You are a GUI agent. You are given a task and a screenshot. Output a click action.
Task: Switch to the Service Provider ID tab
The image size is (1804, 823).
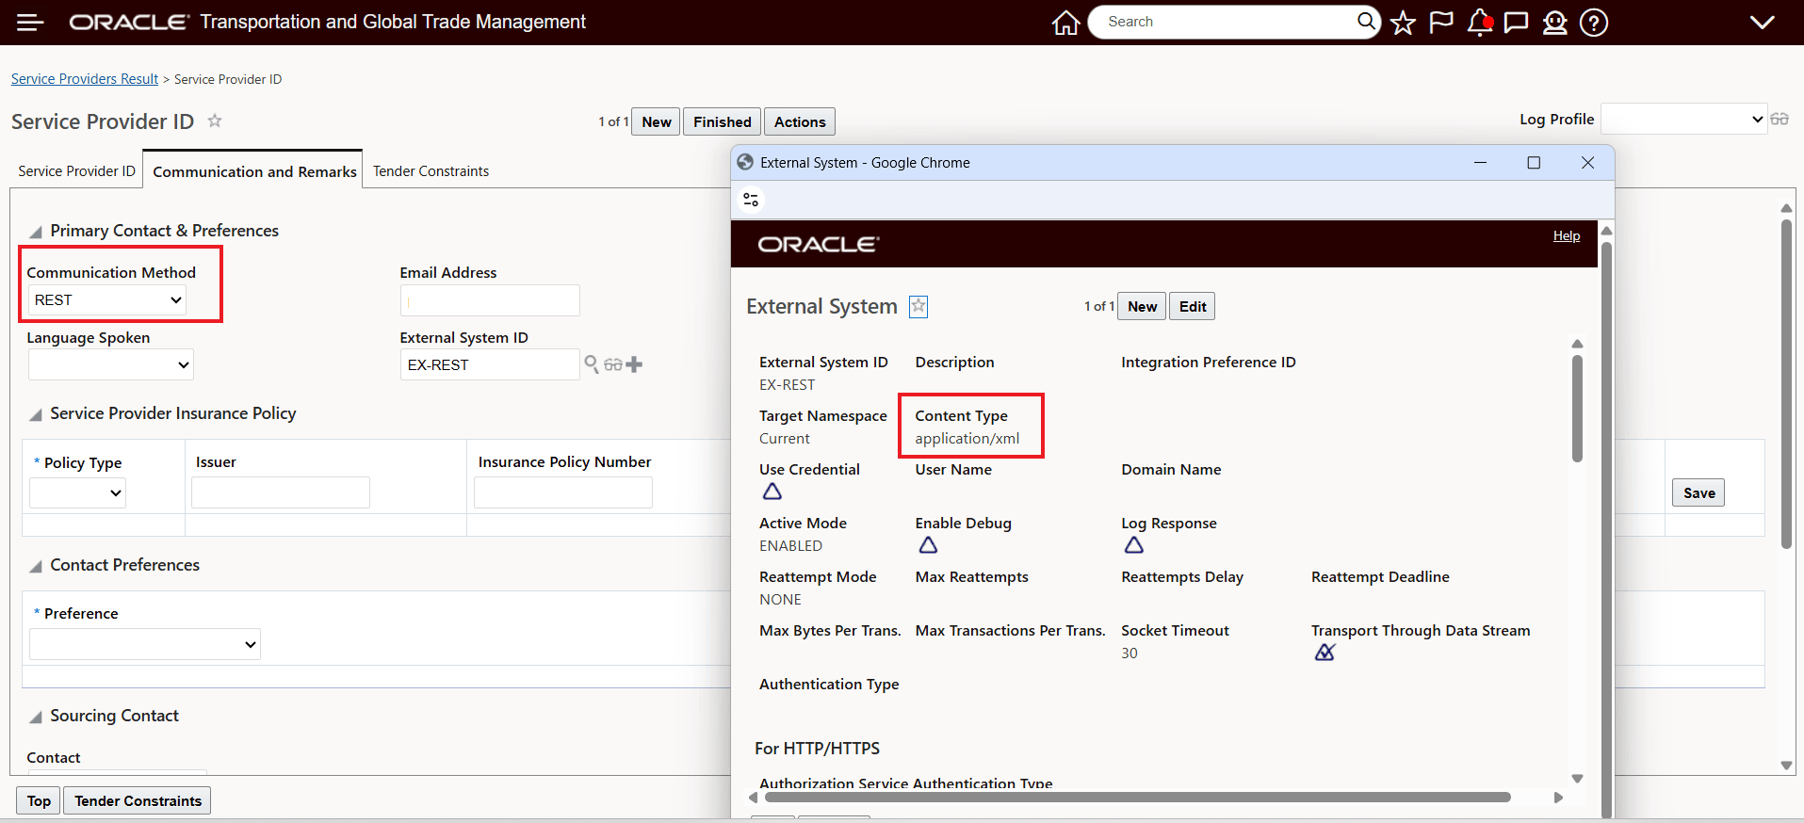(x=76, y=171)
